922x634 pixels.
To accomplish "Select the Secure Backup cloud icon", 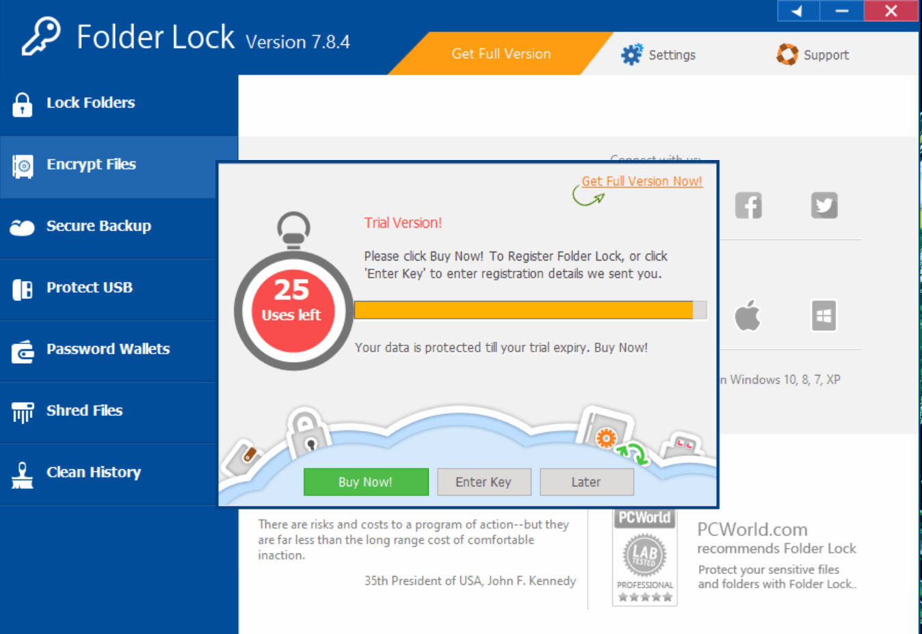I will point(23,227).
